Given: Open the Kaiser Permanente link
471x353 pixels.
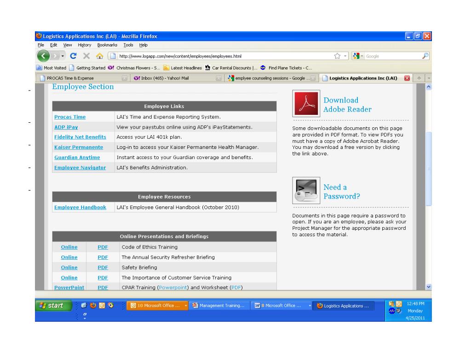Looking at the screenshot, I should point(79,148).
